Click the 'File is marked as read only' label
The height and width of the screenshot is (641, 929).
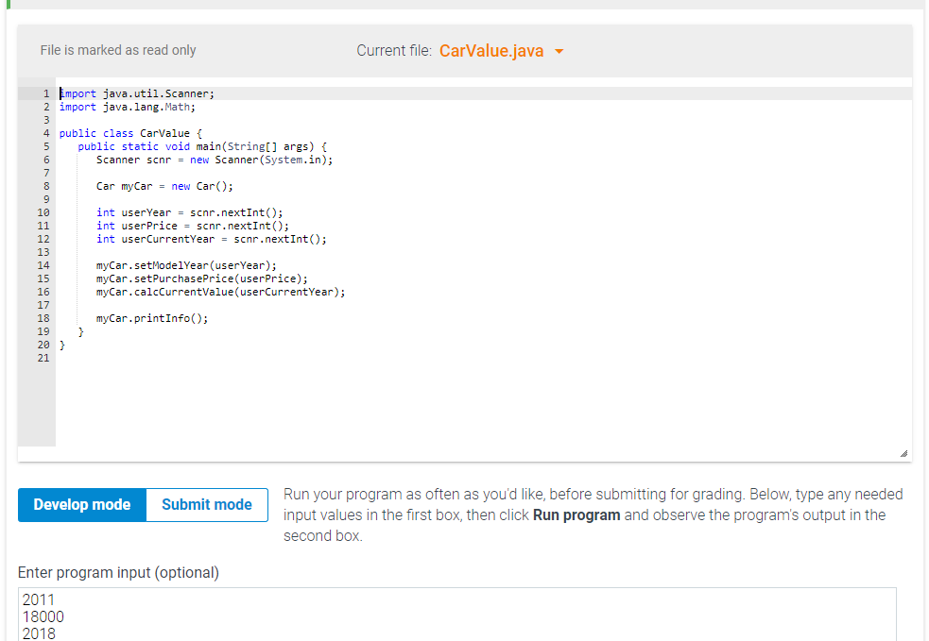point(118,51)
